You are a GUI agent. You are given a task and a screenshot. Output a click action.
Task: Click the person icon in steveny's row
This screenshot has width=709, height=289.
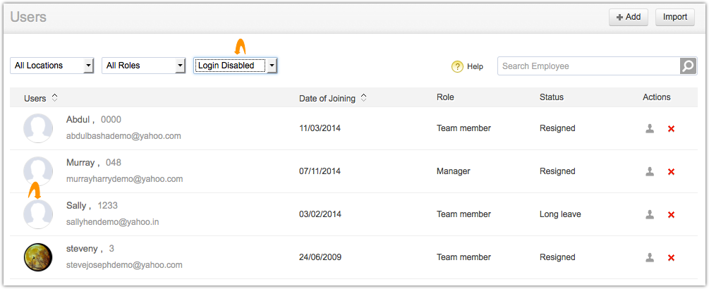[650, 257]
